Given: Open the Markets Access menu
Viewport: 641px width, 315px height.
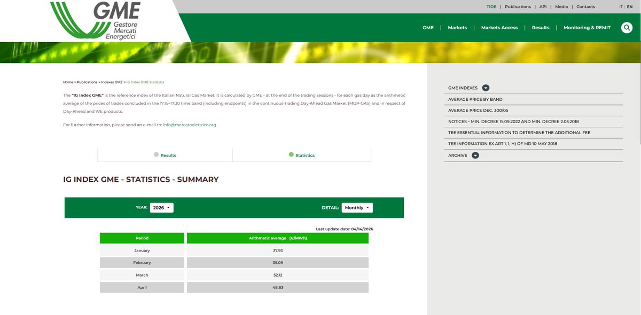Looking at the screenshot, I should (x=499, y=28).
